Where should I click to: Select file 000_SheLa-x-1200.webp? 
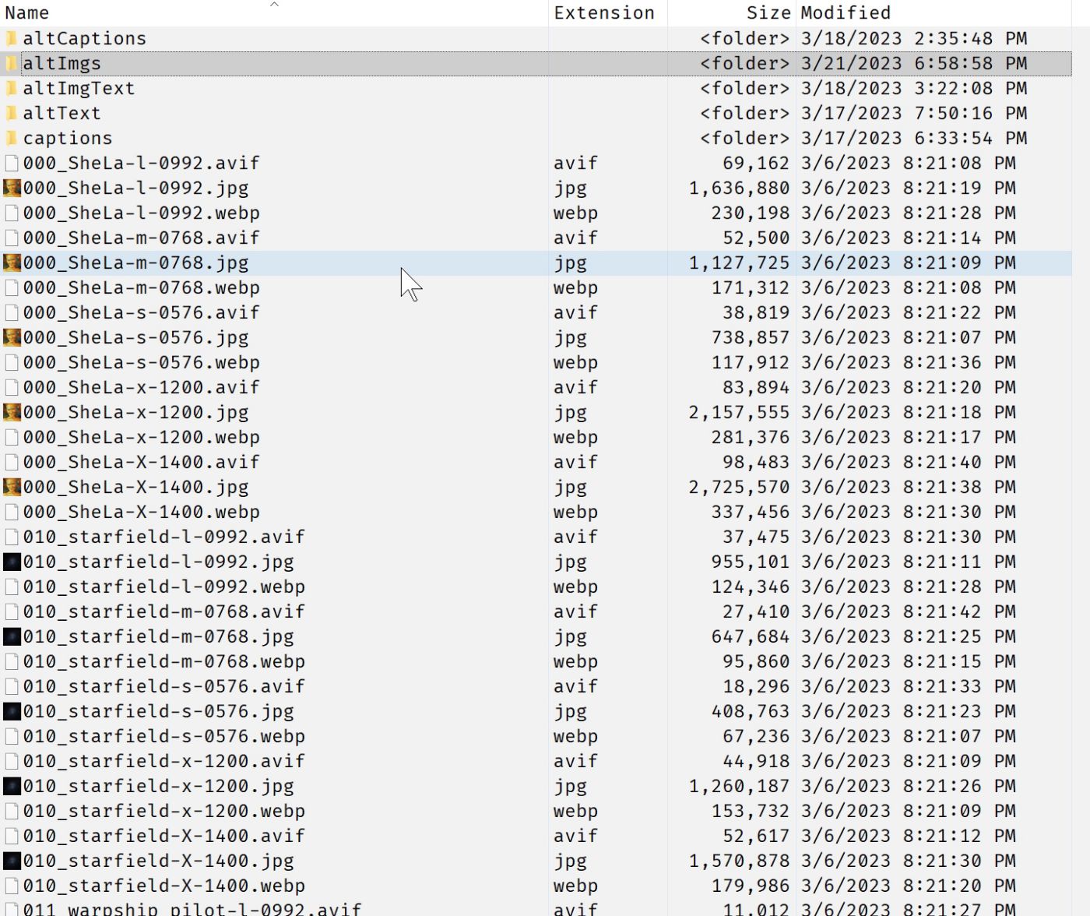pyautogui.click(x=141, y=437)
